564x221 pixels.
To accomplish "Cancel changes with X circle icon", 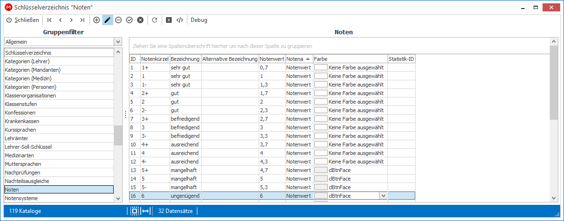I will [x=141, y=20].
